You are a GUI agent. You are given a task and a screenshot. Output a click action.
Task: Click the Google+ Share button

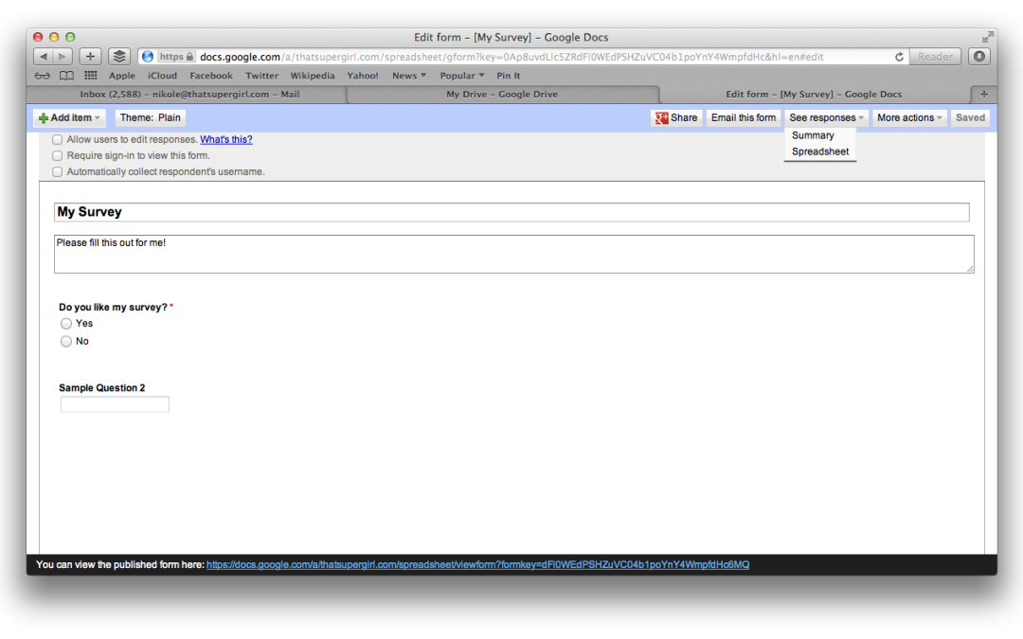click(676, 118)
